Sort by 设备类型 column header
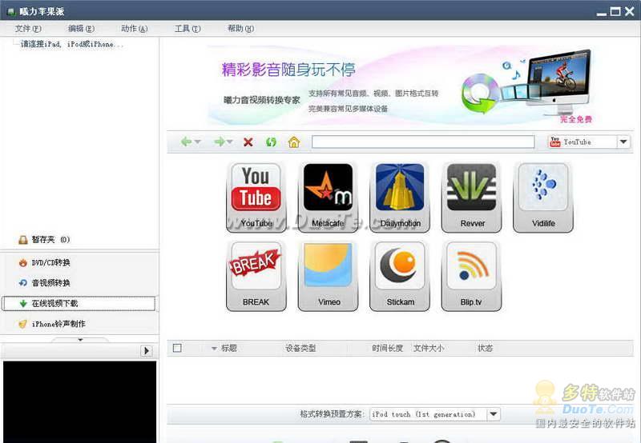The image size is (641, 443). click(300, 348)
